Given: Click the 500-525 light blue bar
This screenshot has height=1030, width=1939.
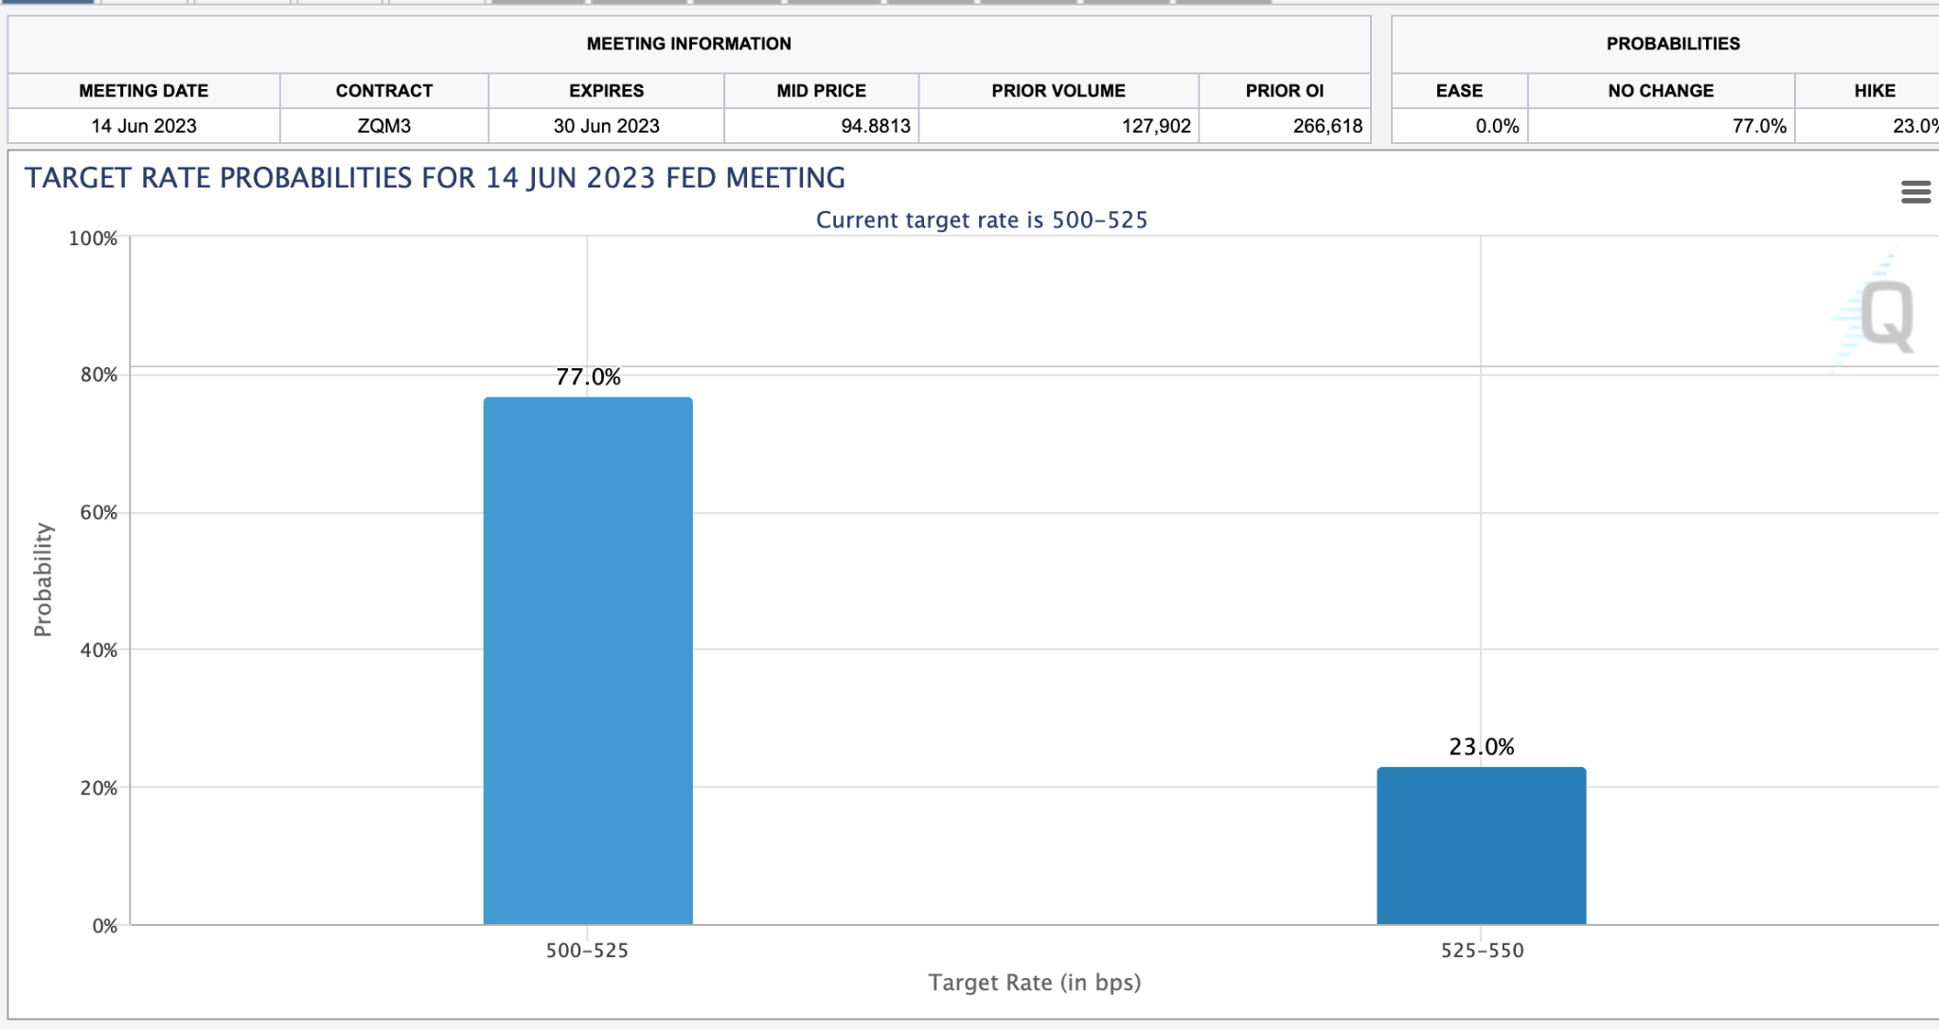Looking at the screenshot, I should click(587, 661).
